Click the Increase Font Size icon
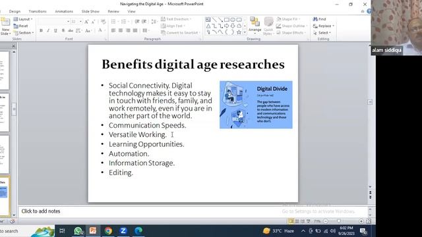Image resolution: width=422 pixels, height=237 pixels. tap(86, 22)
